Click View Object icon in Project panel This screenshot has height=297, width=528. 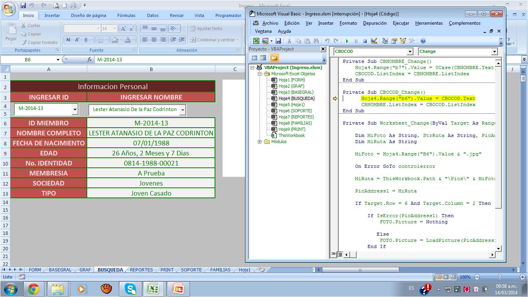point(263,58)
